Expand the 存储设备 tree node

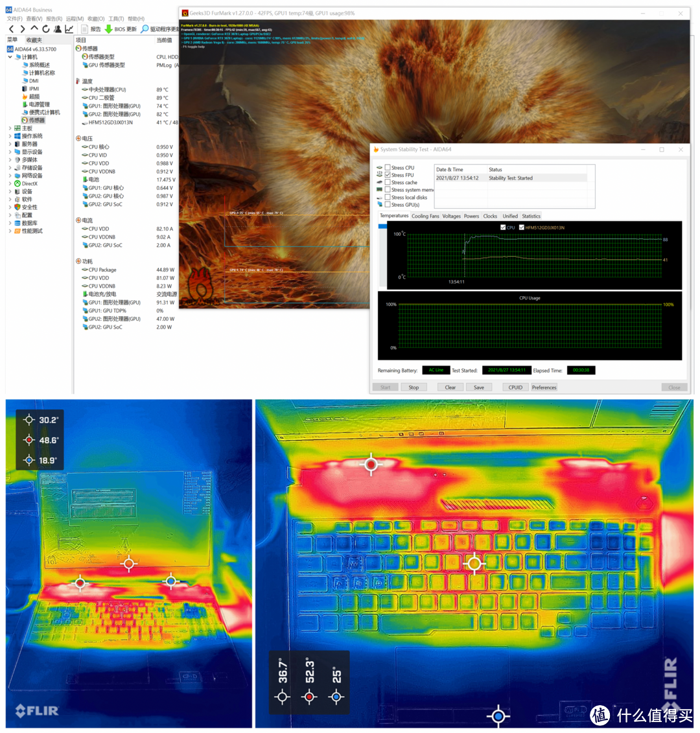(10, 168)
